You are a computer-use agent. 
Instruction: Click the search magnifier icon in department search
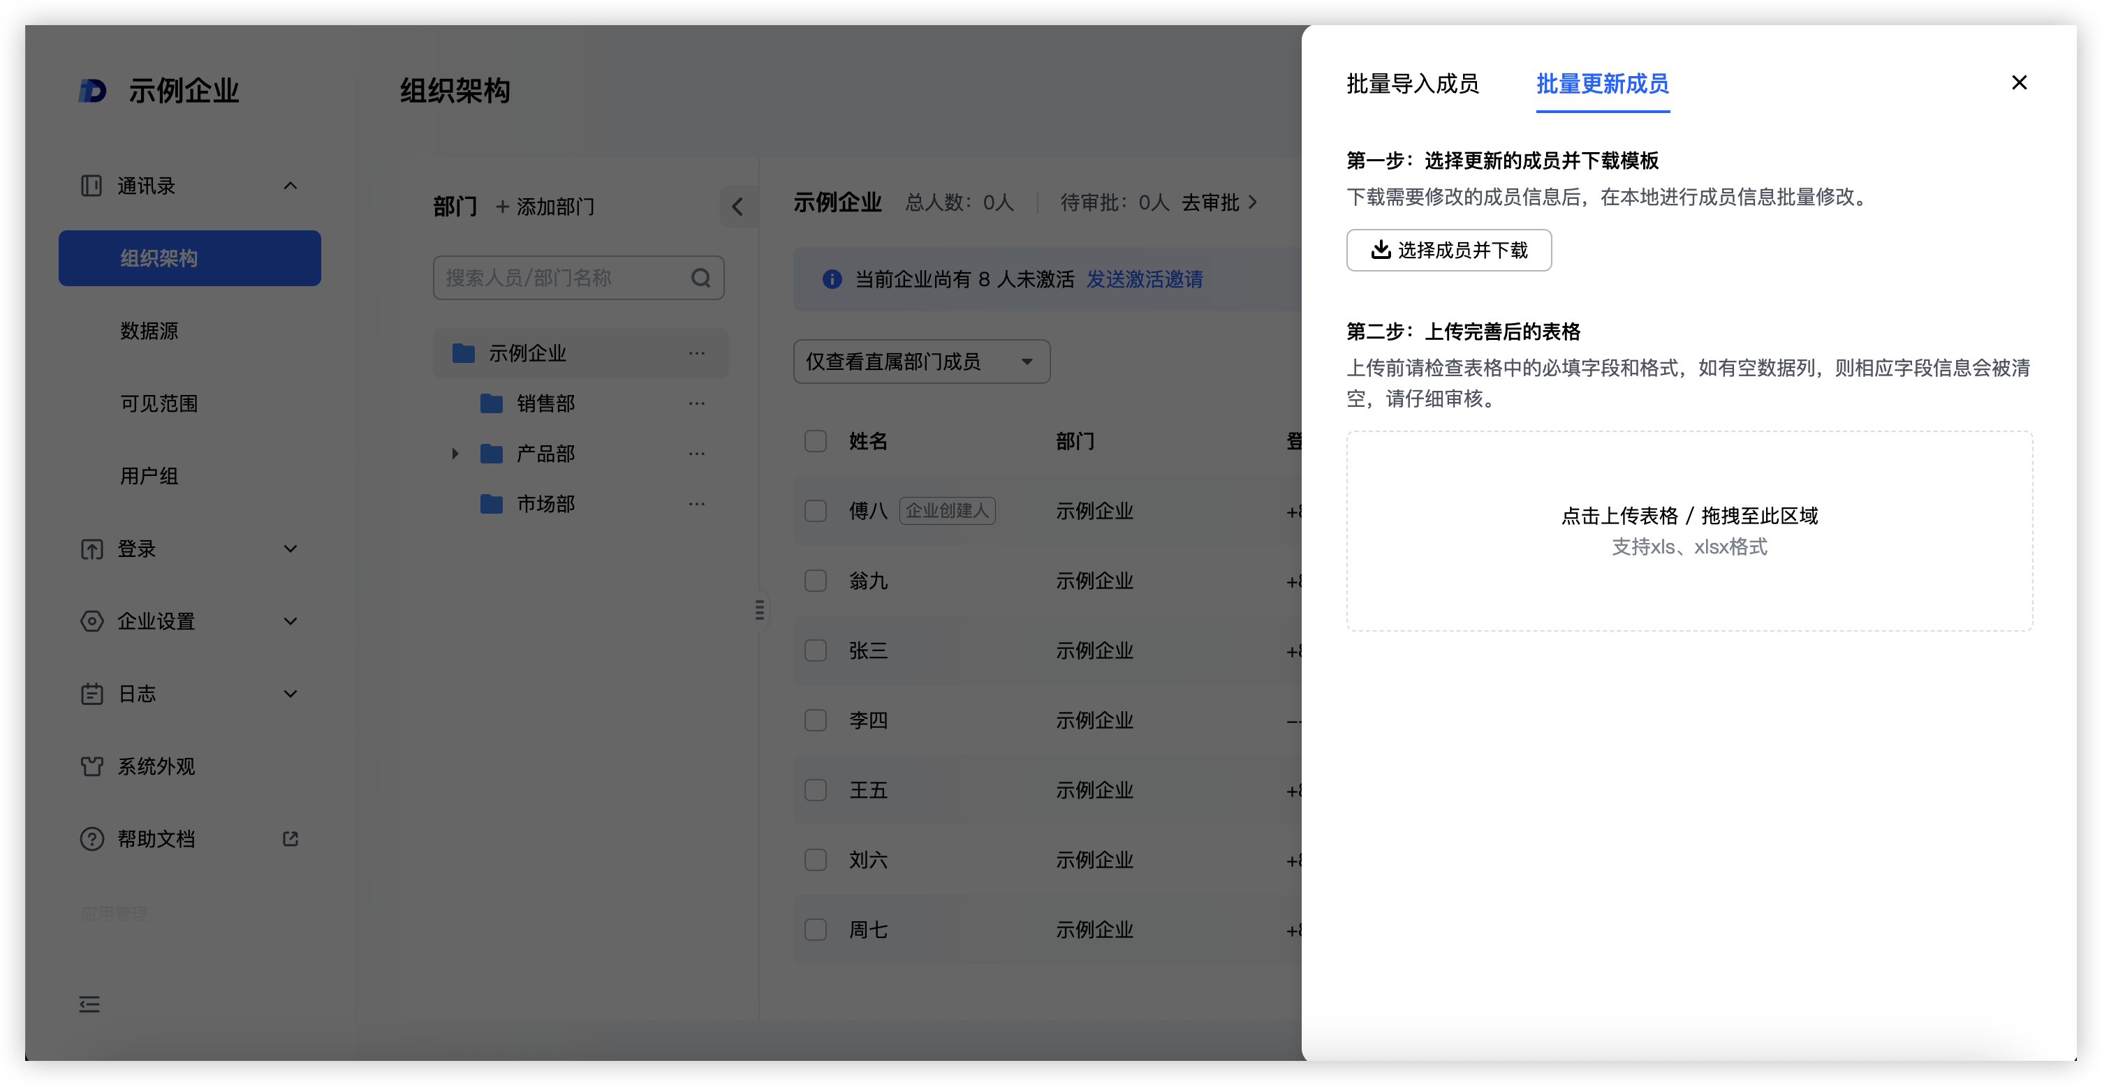click(x=700, y=278)
